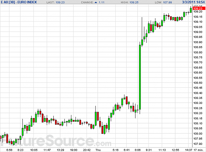Click the 108.15 price axis label
This screenshot has height=152, width=206.
click(x=198, y=118)
